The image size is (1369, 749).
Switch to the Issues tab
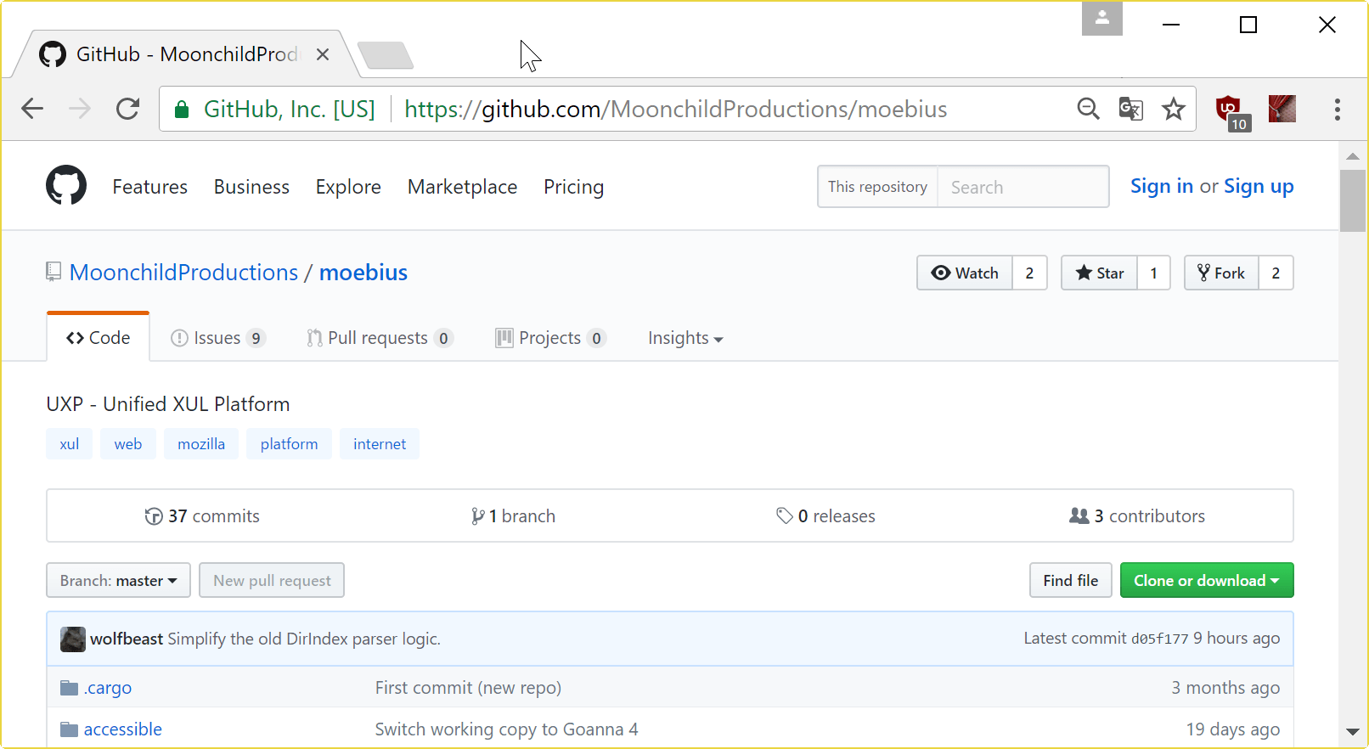click(218, 338)
